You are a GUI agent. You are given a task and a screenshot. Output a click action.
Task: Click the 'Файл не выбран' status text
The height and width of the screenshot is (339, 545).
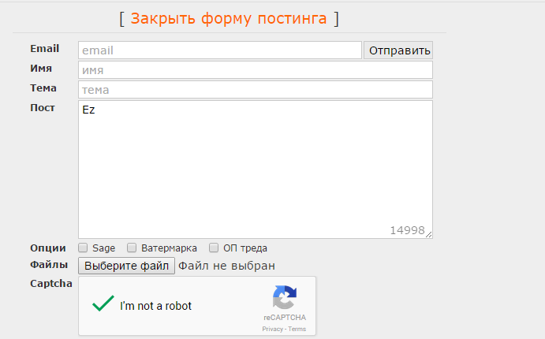pos(226,266)
